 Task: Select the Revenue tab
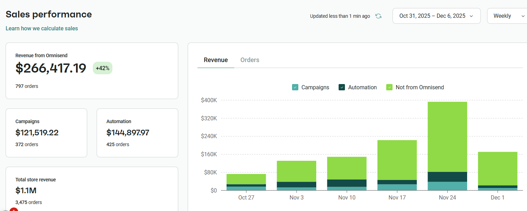(x=216, y=60)
